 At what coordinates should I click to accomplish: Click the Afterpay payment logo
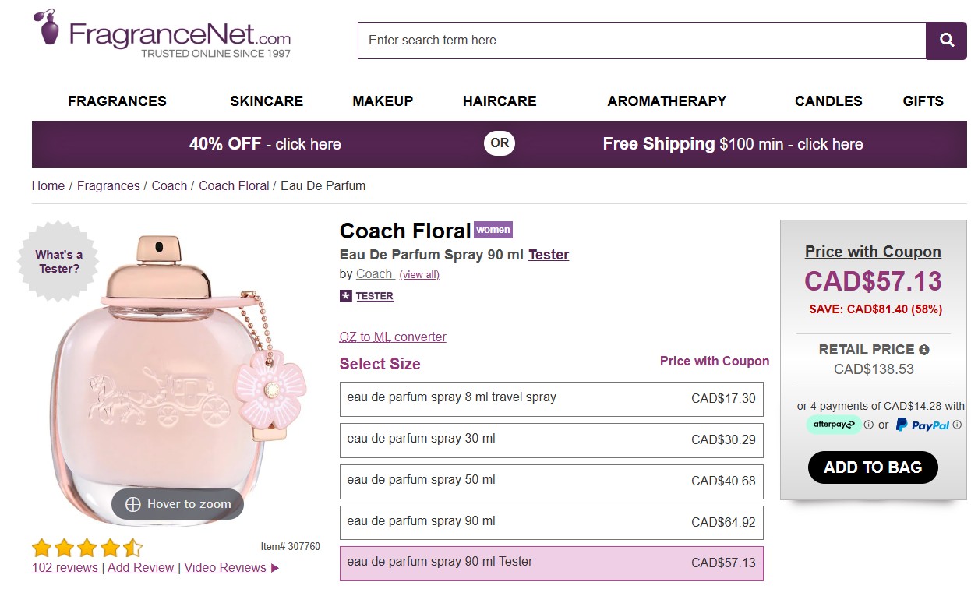(832, 425)
